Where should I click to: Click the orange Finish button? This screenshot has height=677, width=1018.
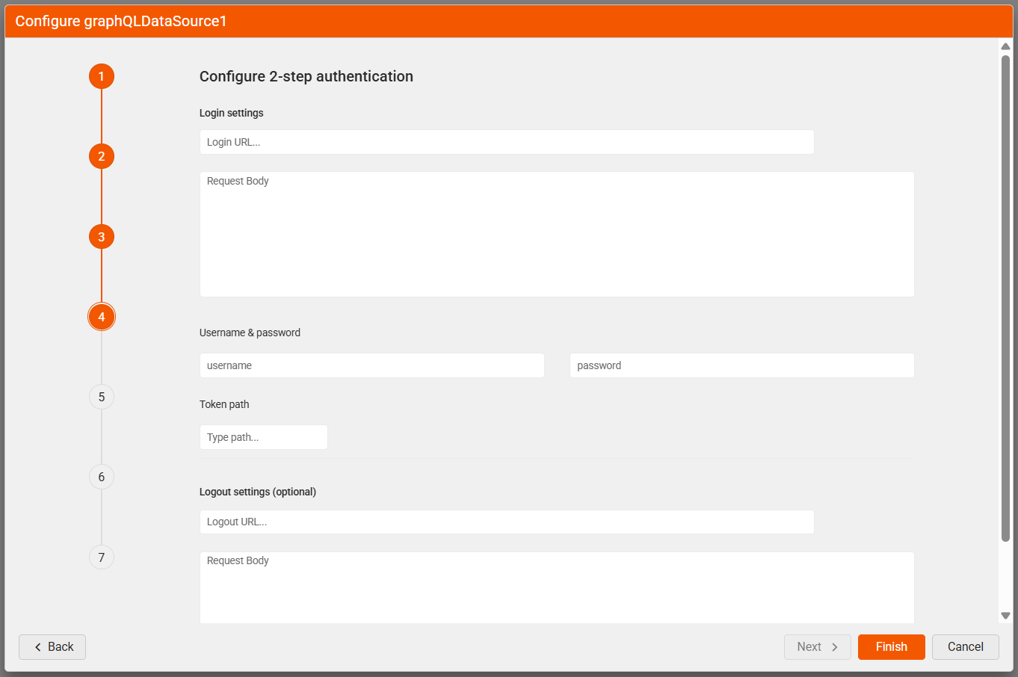pyautogui.click(x=891, y=647)
